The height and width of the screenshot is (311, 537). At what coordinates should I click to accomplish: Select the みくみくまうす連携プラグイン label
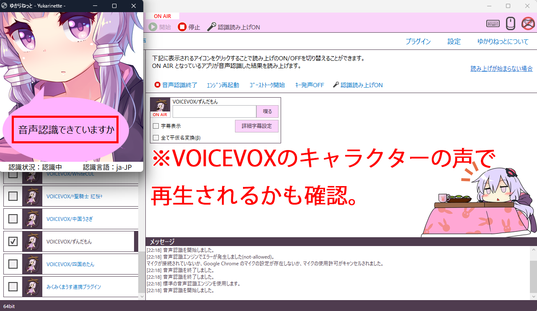tap(73, 287)
